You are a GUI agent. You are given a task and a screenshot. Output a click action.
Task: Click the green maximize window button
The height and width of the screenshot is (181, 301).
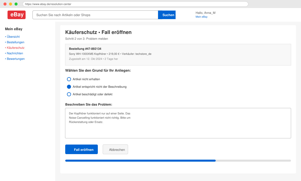pyautogui.click(x=16, y=4)
